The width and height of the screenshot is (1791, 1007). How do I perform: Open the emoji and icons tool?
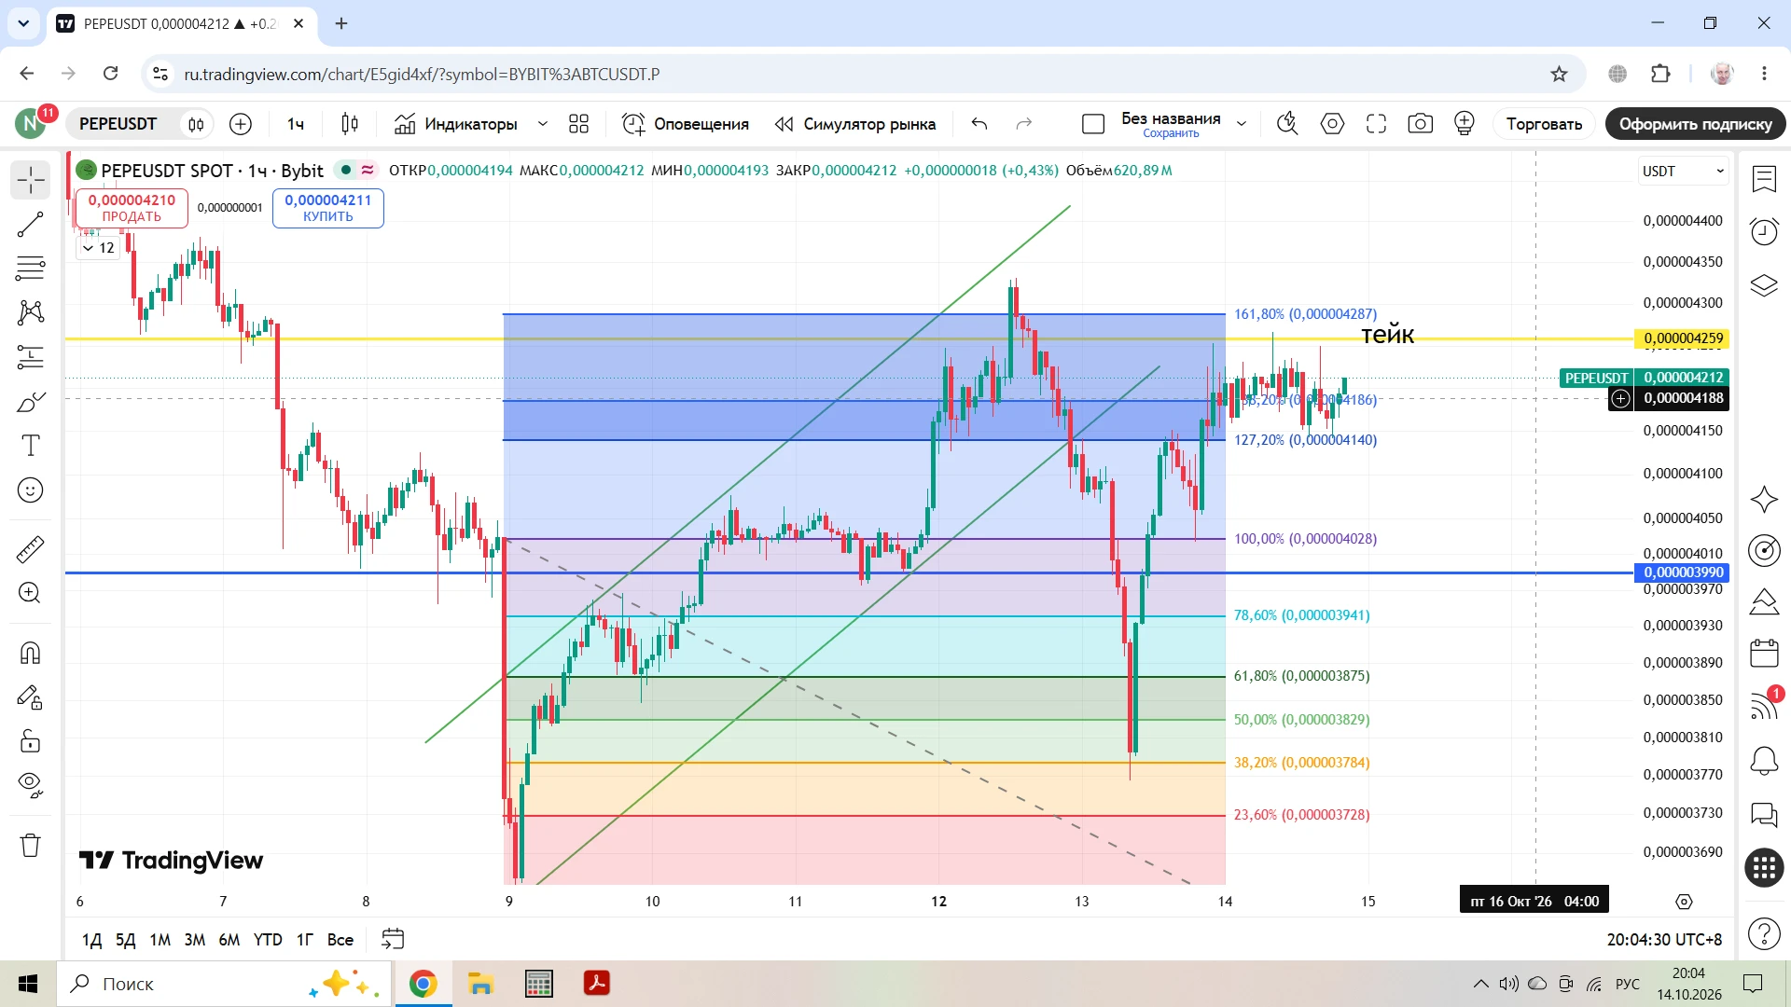click(31, 490)
